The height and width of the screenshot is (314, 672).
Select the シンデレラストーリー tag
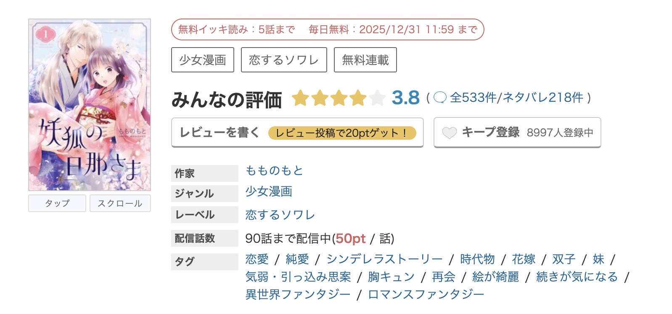[x=384, y=259]
